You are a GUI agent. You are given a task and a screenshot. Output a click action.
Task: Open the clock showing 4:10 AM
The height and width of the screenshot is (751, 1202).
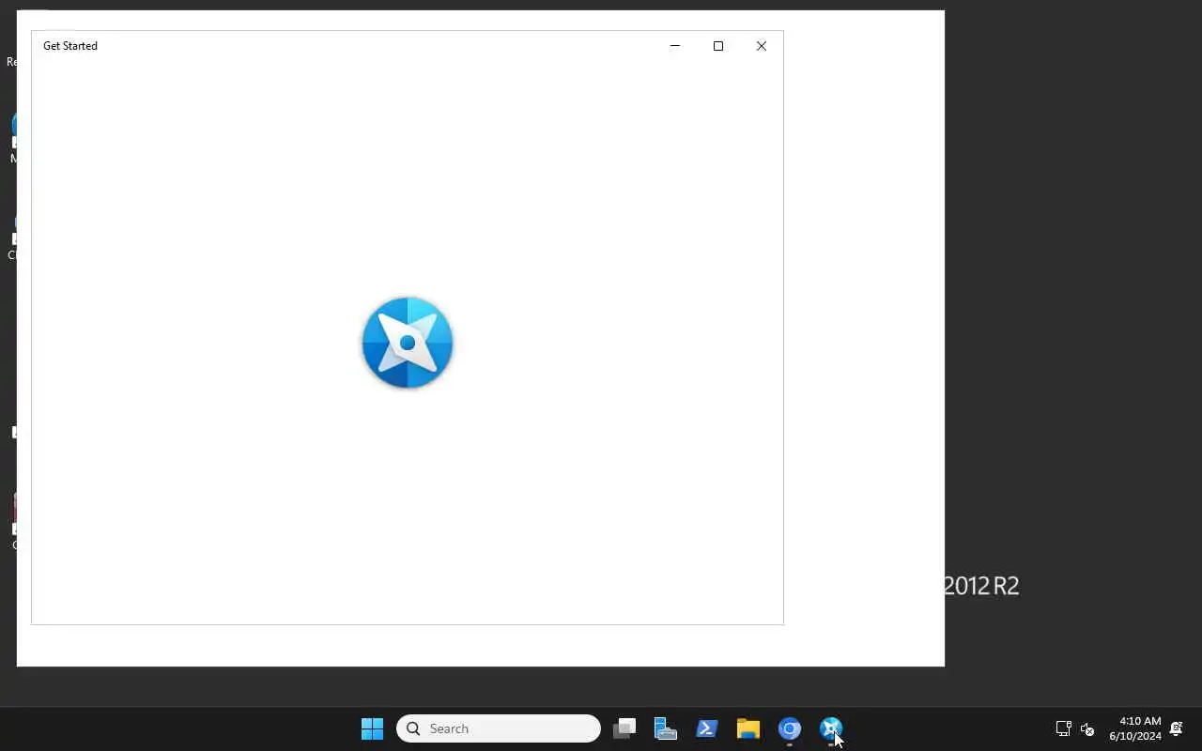point(1134,728)
